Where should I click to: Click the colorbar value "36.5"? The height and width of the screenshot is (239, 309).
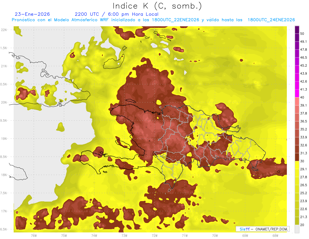pyautogui.click(x=304, y=121)
